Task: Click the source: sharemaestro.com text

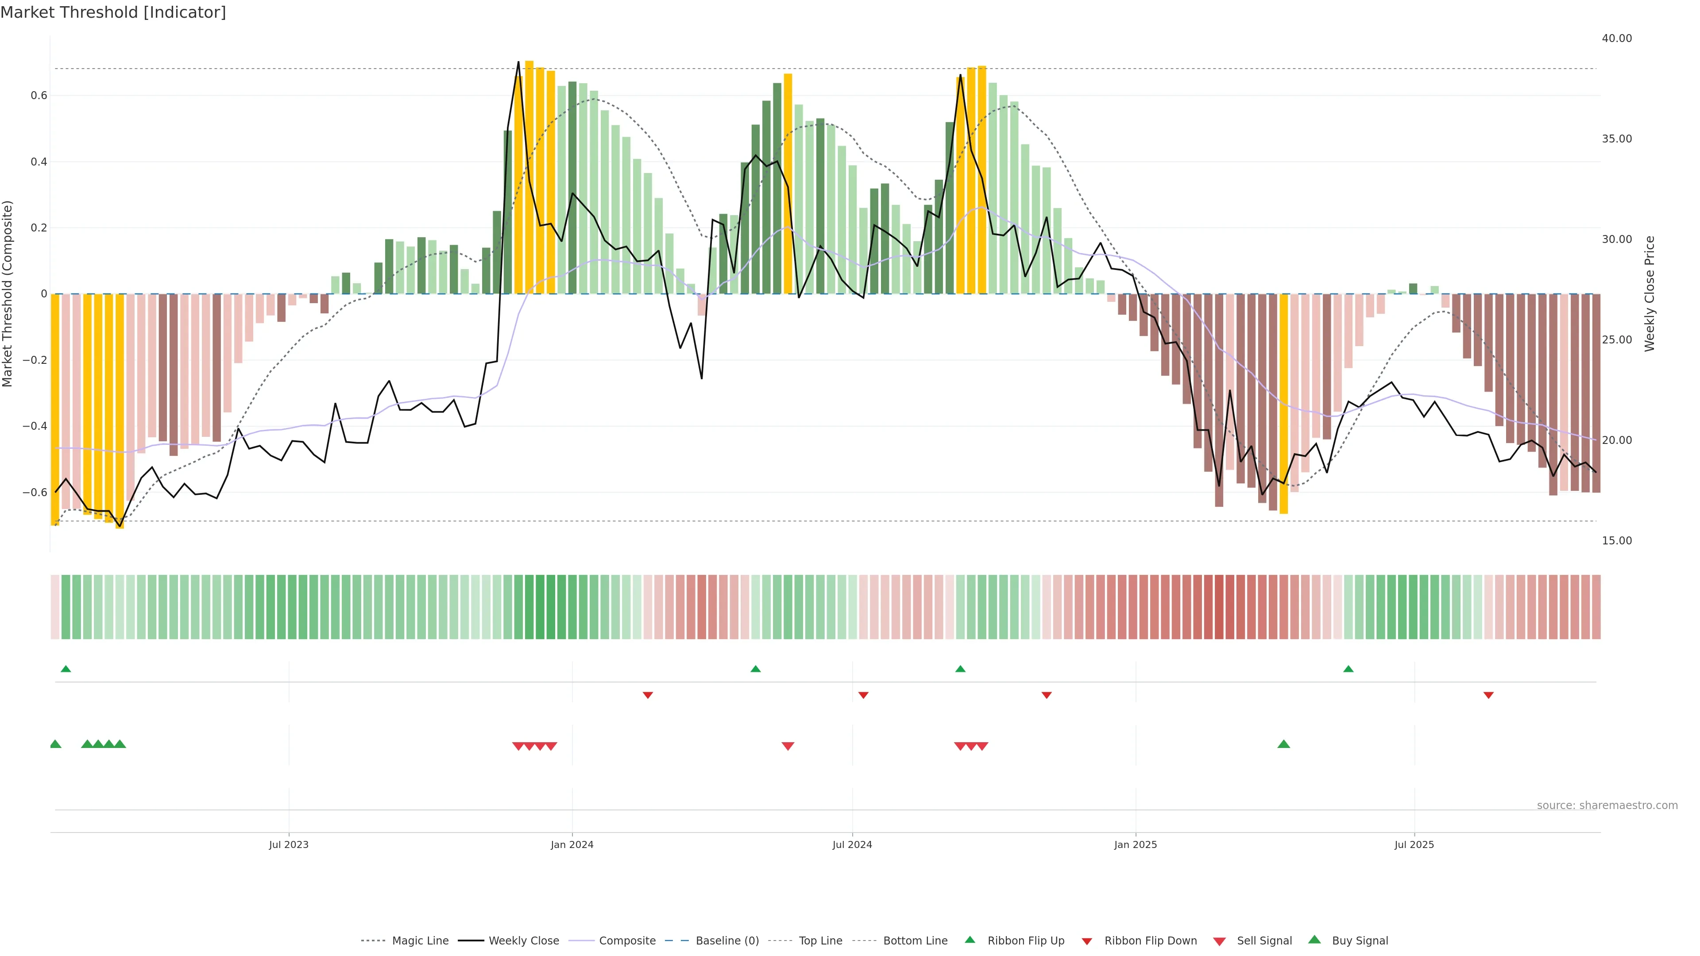Action: (x=1607, y=806)
